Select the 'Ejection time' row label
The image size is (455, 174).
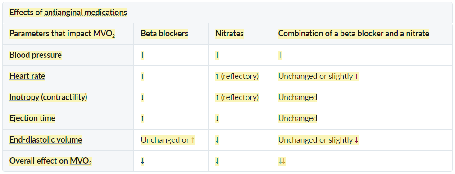tap(32, 118)
